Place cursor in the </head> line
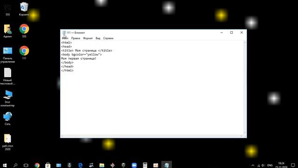This screenshot has width=298, height=168. pos(67,66)
